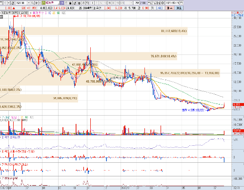Image resolution: width=244 pixels, height=190 pixels.
Task: Expand the stock code history dropdown
Action: tap(29, 3)
